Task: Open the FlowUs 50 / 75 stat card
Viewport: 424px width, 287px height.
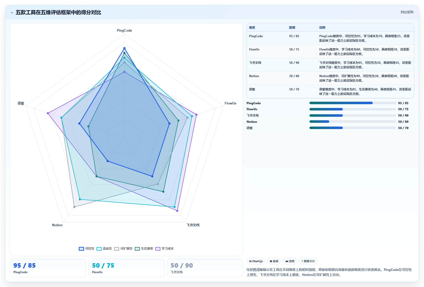Action: (x=126, y=268)
